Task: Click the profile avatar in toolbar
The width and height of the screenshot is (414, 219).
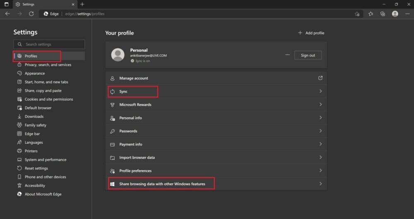Action: [395, 14]
